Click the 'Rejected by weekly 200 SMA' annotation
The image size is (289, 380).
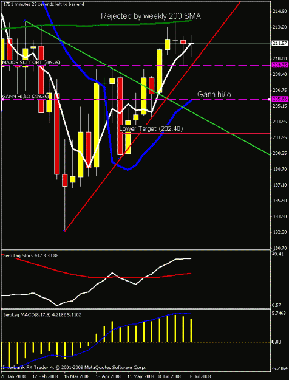point(151,16)
